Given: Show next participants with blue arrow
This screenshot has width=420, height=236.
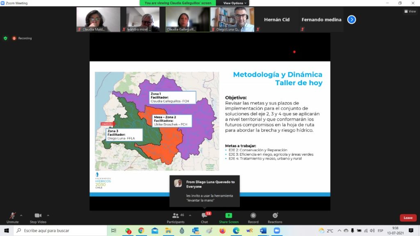Looking at the screenshot, I should pyautogui.click(x=352, y=19).
